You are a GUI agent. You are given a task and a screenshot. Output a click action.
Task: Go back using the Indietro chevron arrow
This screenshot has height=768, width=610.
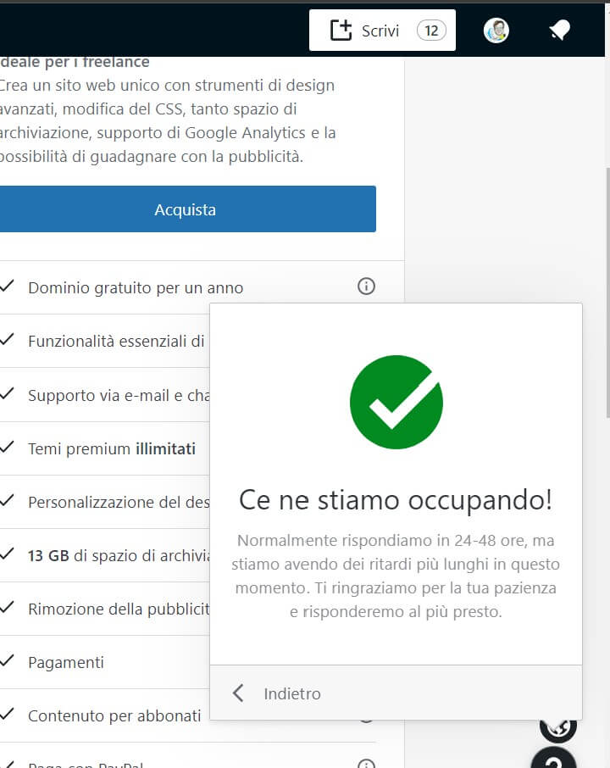click(238, 693)
